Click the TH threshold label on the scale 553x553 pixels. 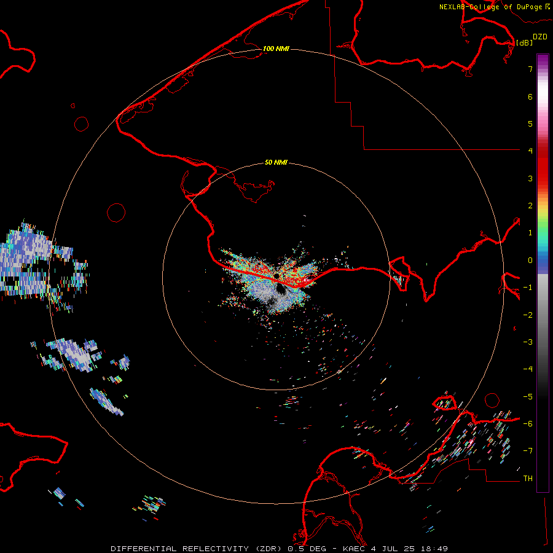(x=528, y=479)
